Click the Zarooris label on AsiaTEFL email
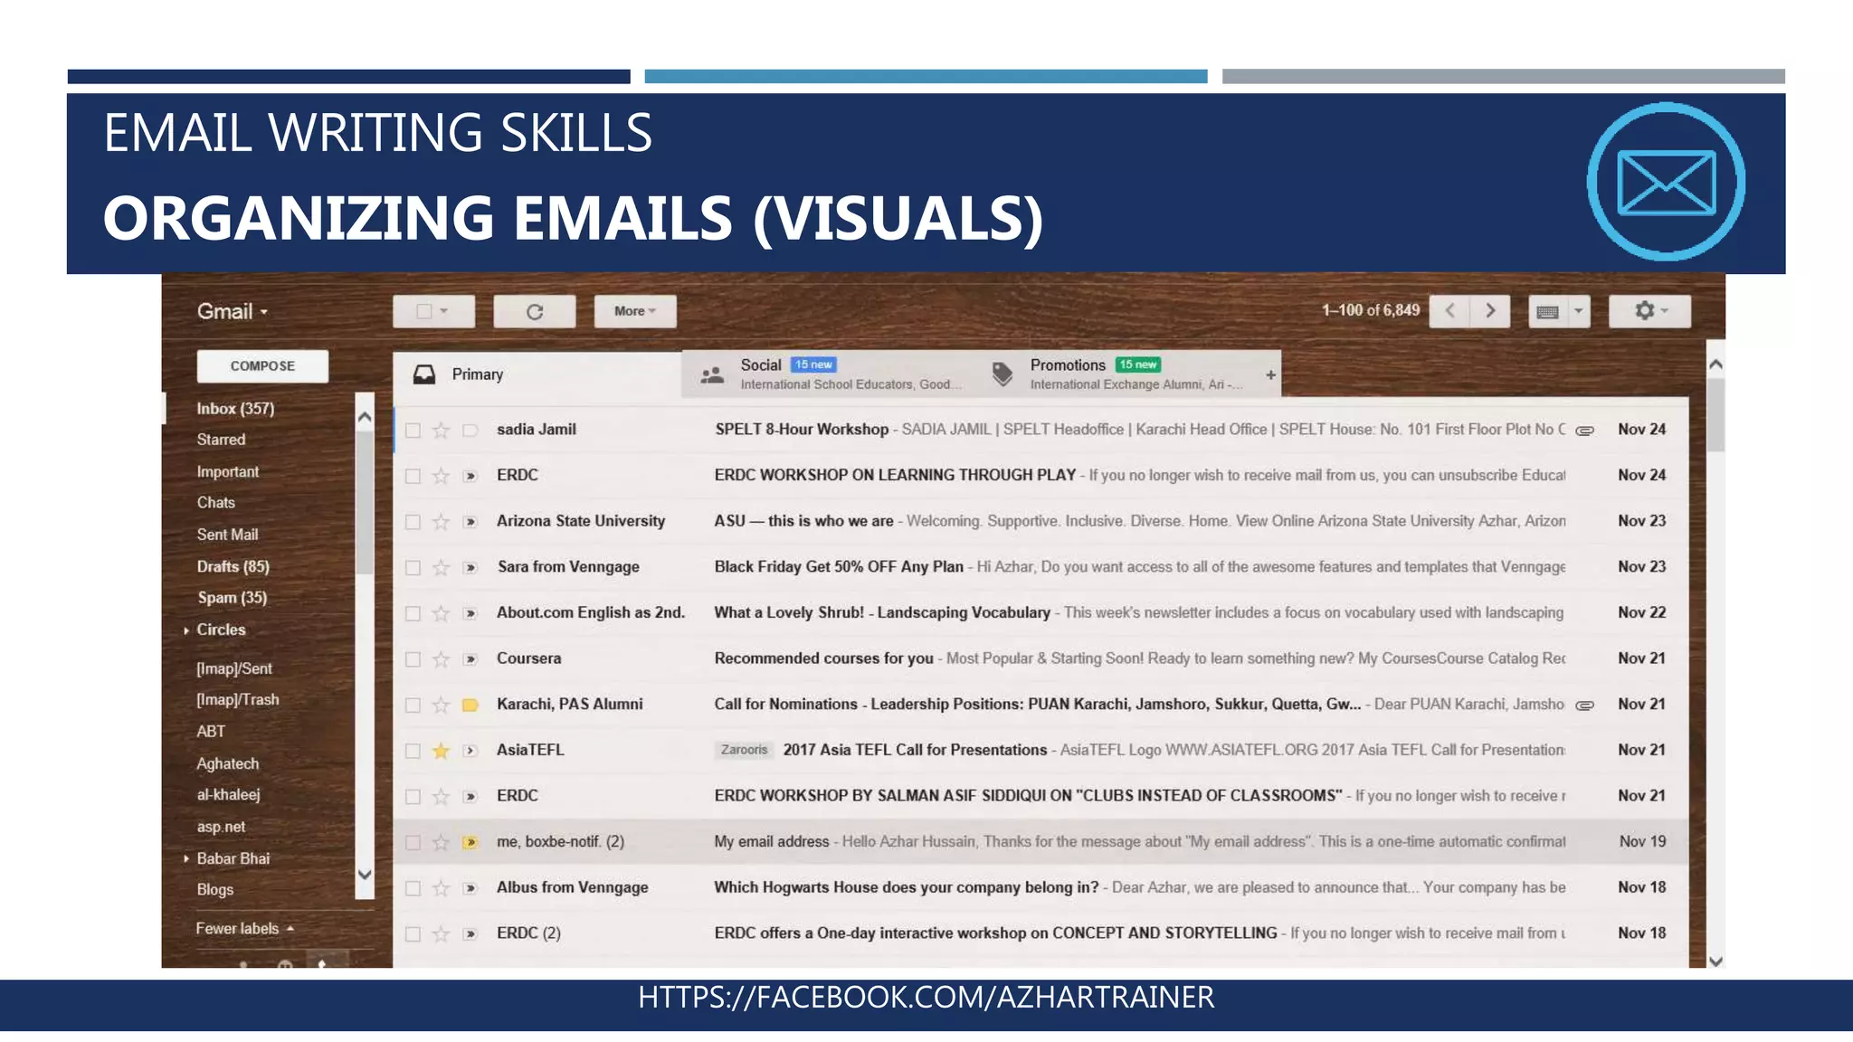 click(x=744, y=751)
